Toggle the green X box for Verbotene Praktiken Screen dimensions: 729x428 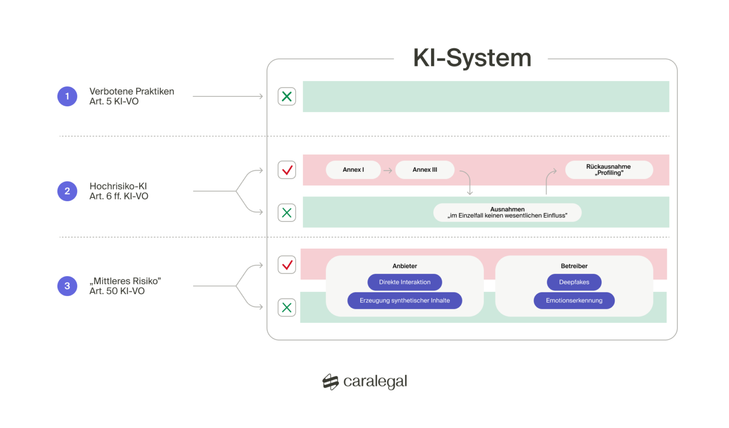point(287,96)
